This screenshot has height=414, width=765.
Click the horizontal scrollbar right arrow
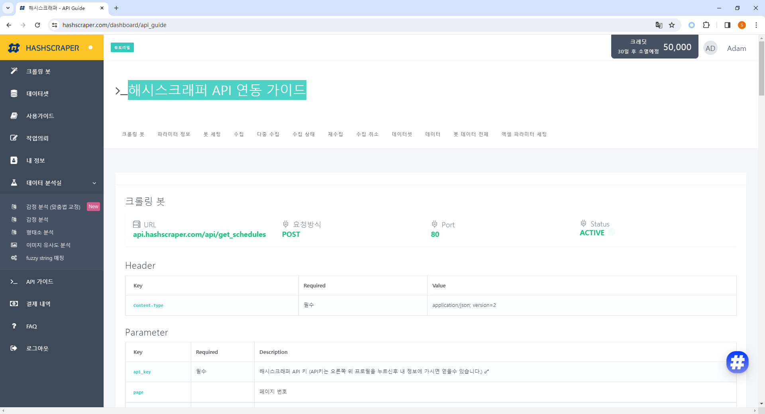[x=755, y=410]
